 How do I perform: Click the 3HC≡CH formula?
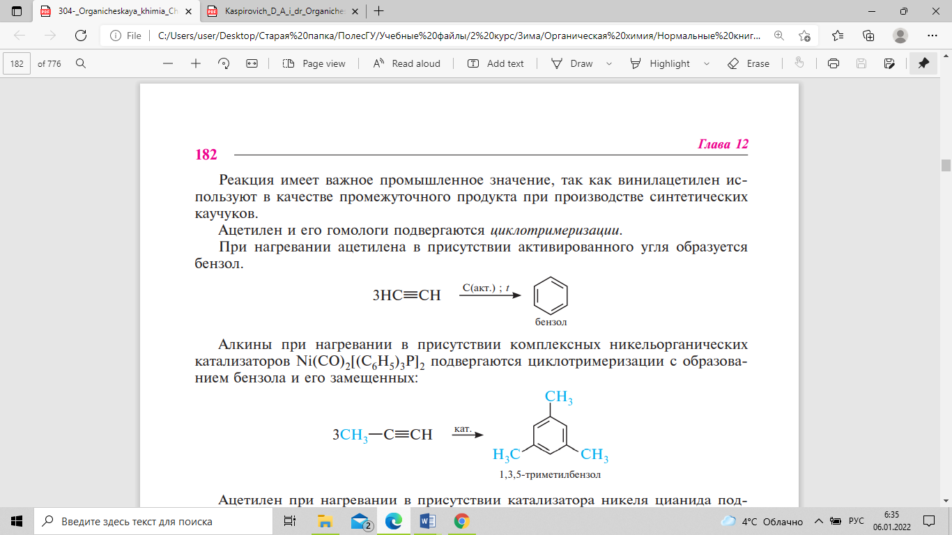click(407, 295)
